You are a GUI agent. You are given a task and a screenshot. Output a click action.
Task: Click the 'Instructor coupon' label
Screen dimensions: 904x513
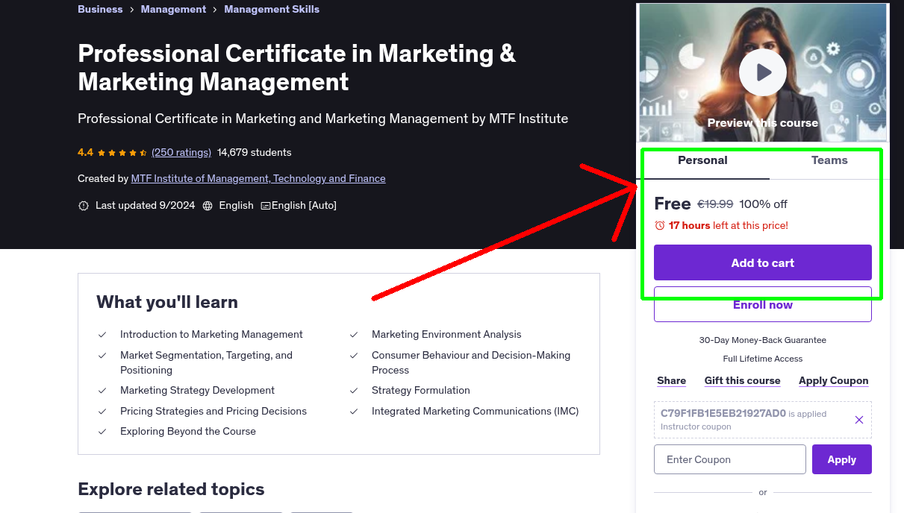tap(696, 427)
